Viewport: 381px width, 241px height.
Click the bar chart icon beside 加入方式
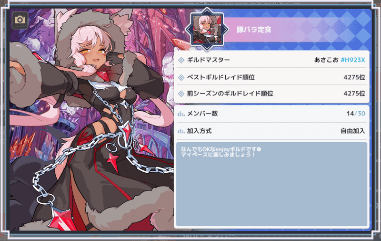(181, 131)
